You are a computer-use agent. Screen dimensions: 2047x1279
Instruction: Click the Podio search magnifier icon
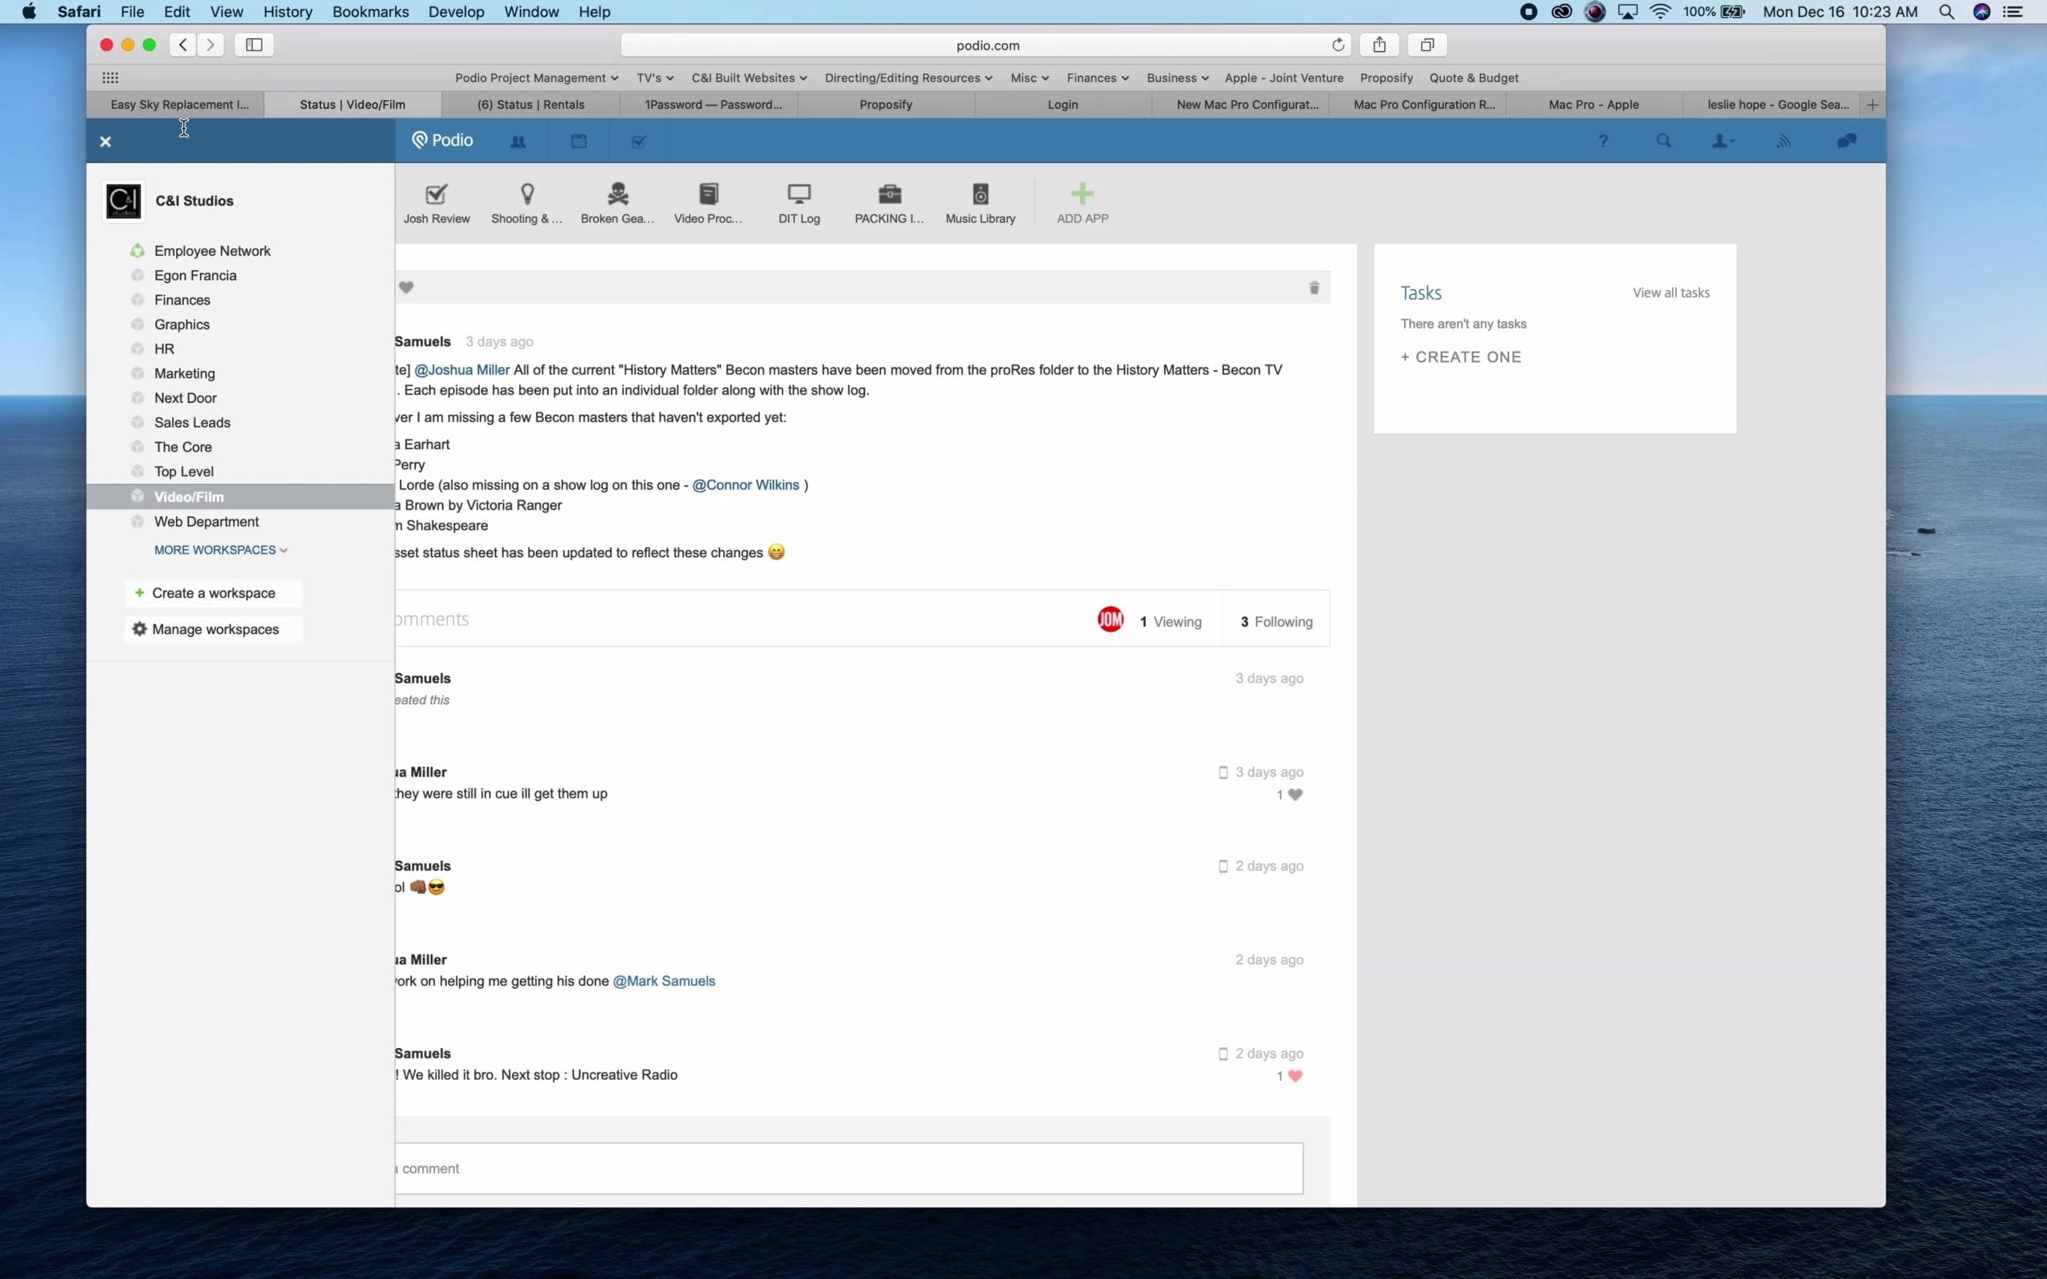tap(1664, 141)
